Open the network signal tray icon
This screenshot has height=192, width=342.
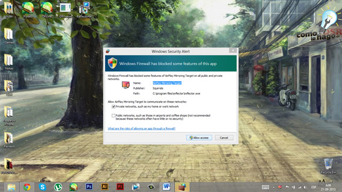tap(300, 187)
